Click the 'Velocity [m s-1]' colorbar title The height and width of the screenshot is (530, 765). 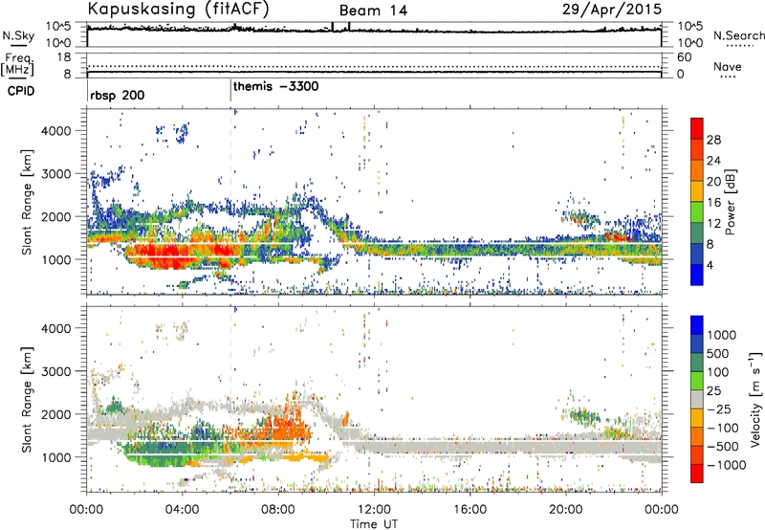755,399
